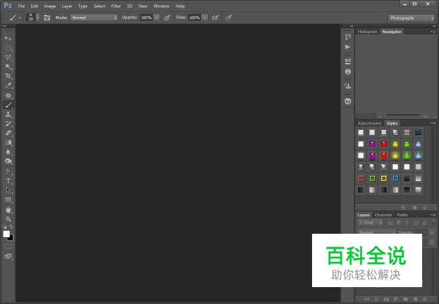Screen dimensions: 439x304
Task: Toggle Quick Mask mode
Action: pyautogui.click(x=8, y=247)
